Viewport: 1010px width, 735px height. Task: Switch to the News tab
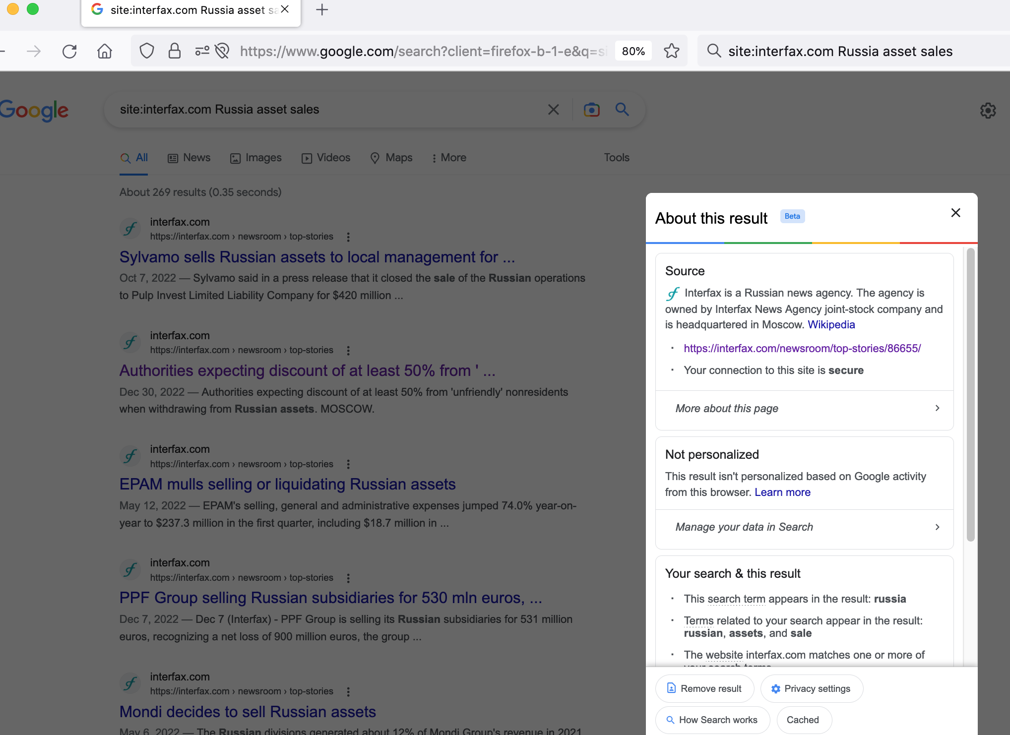[x=189, y=158]
